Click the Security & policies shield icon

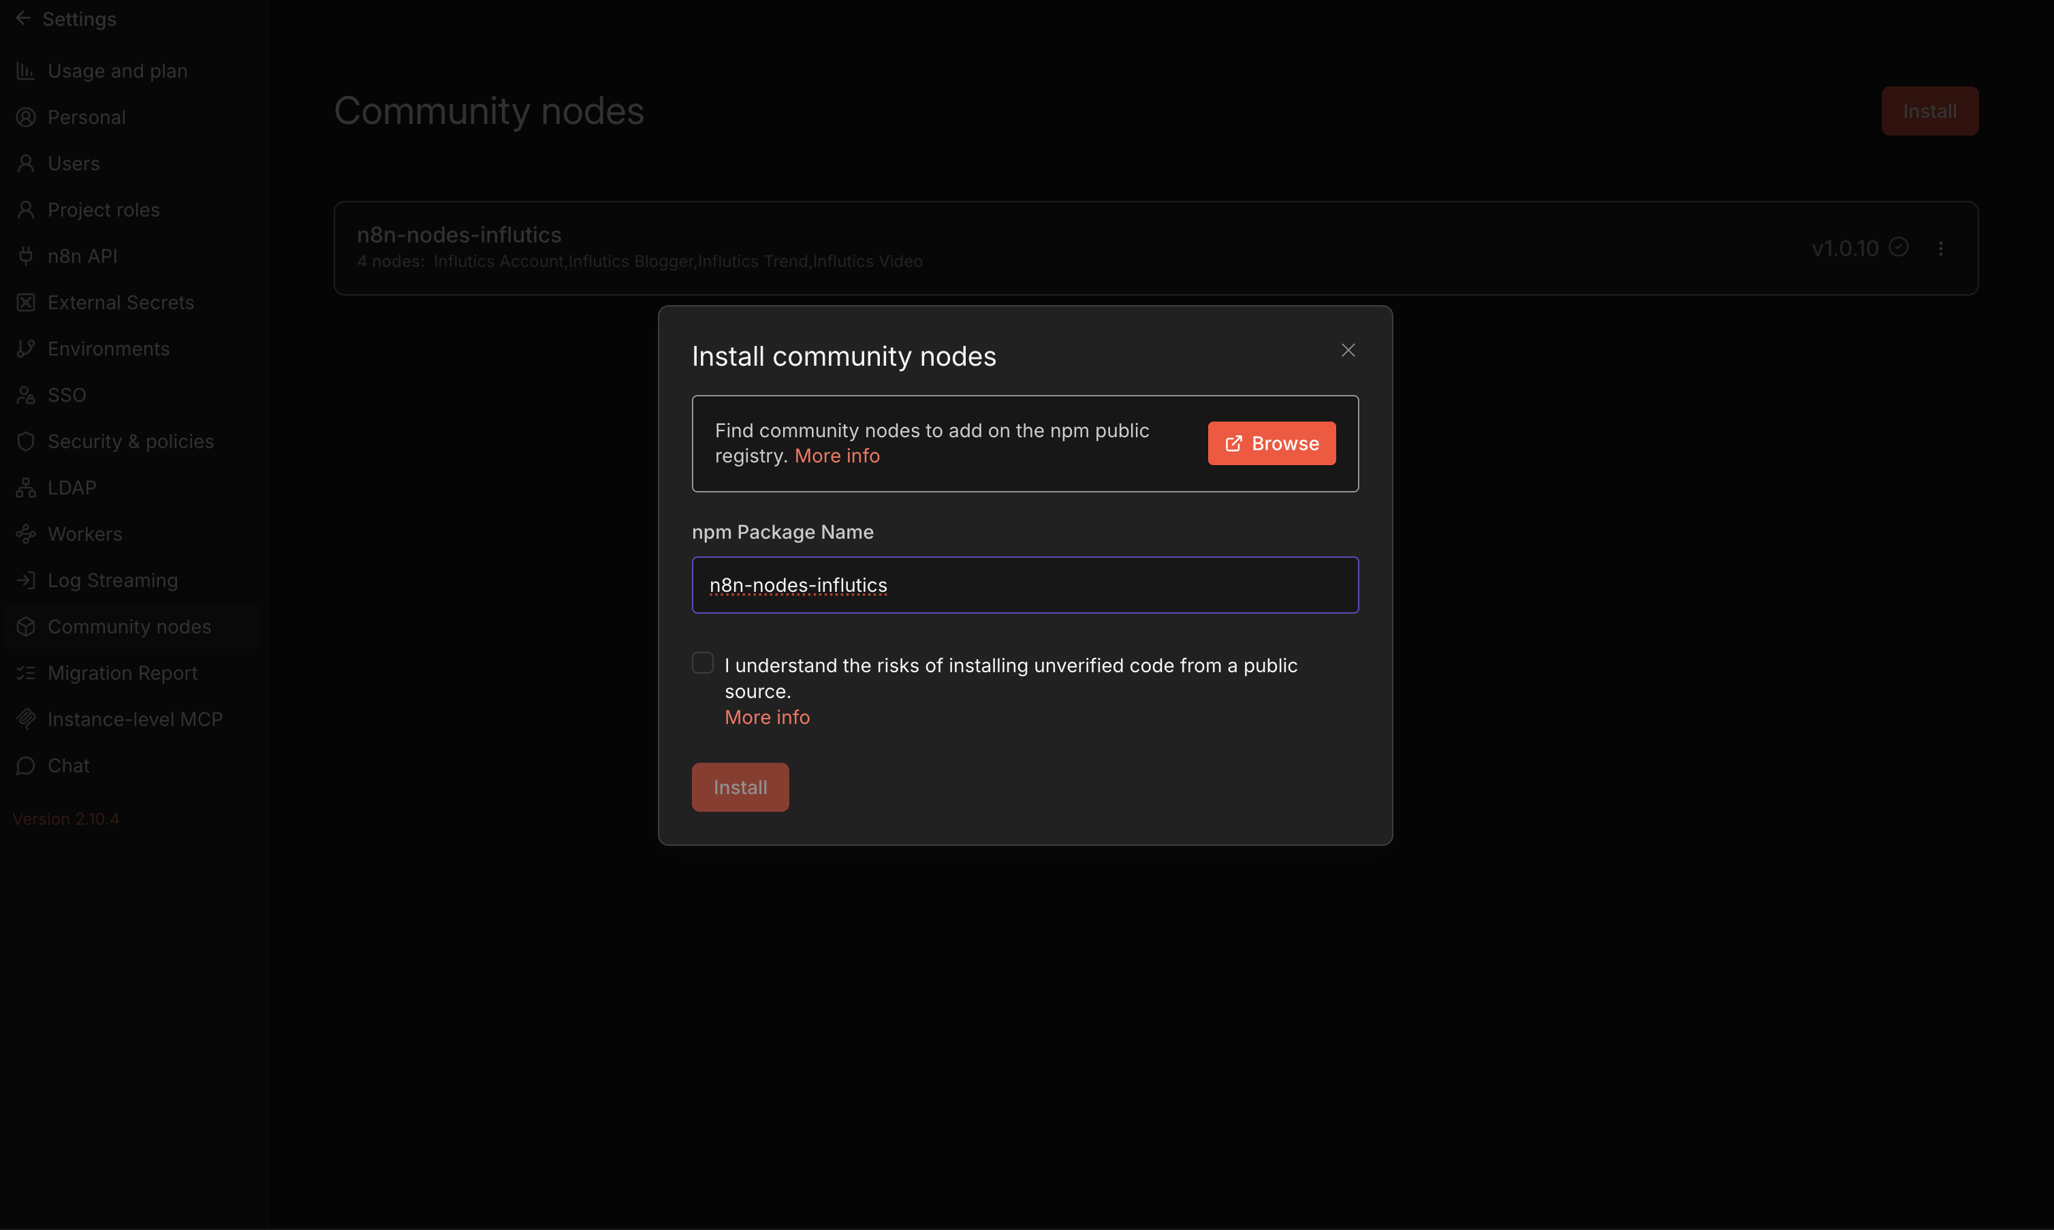[x=26, y=442]
